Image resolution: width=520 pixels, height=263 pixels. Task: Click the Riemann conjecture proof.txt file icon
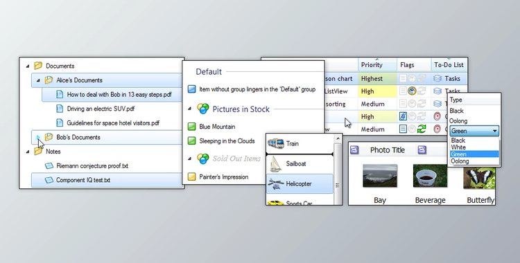[49, 165]
